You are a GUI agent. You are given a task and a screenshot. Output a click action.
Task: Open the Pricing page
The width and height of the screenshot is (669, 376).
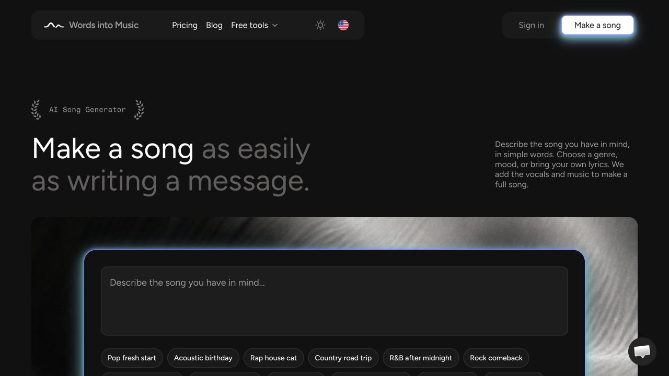(x=184, y=25)
